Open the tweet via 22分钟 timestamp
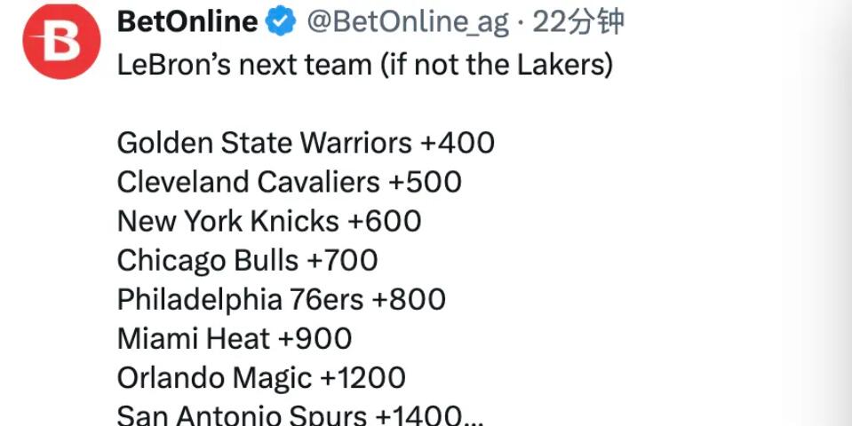 coord(578,23)
